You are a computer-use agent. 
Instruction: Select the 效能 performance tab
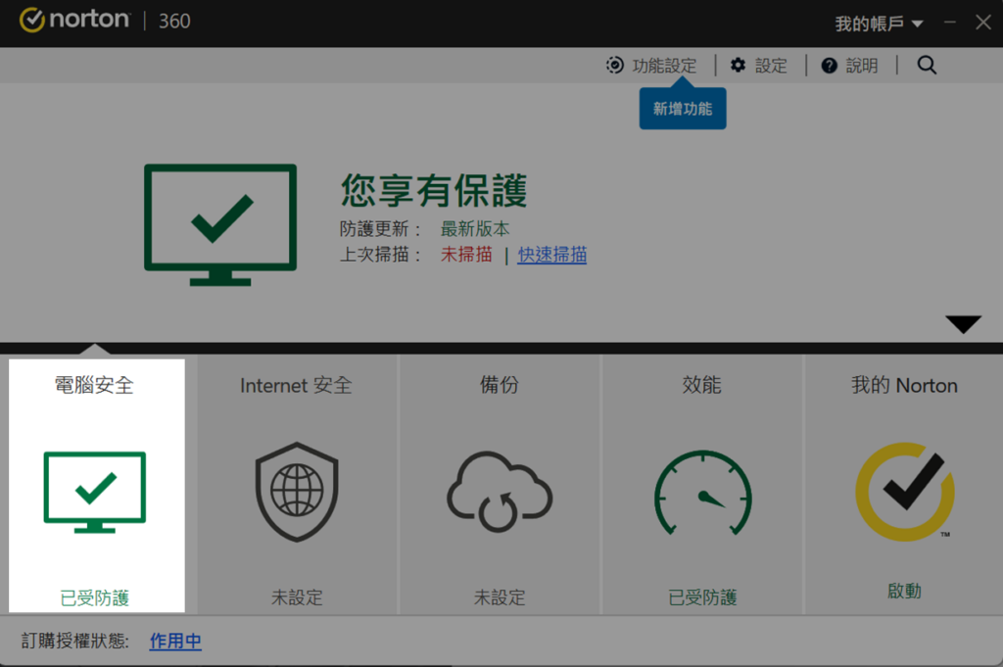click(x=701, y=485)
